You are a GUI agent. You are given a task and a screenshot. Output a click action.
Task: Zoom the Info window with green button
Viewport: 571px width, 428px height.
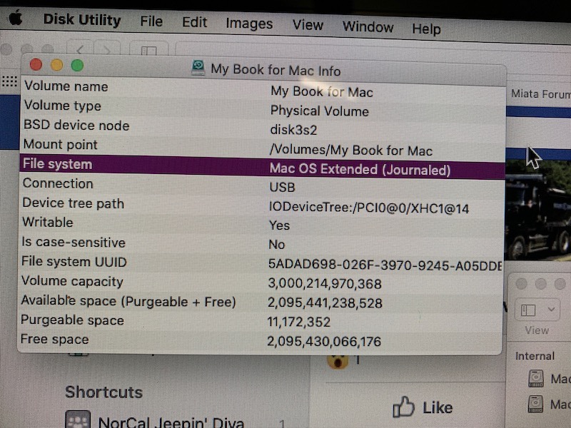pyautogui.click(x=77, y=66)
